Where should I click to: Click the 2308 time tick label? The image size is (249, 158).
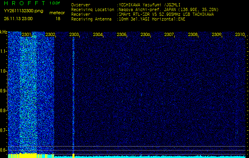[x=193, y=35]
